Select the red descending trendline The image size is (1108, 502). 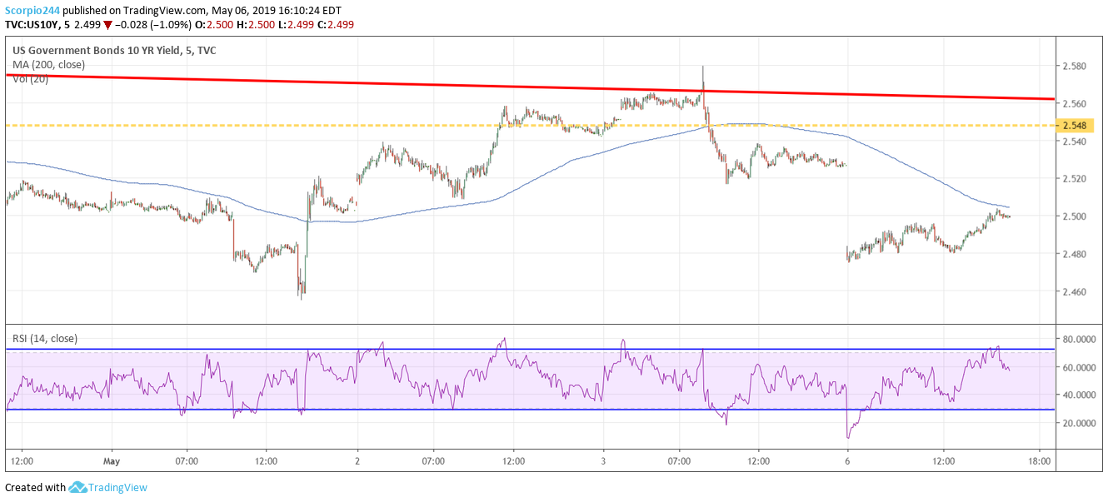click(333, 82)
